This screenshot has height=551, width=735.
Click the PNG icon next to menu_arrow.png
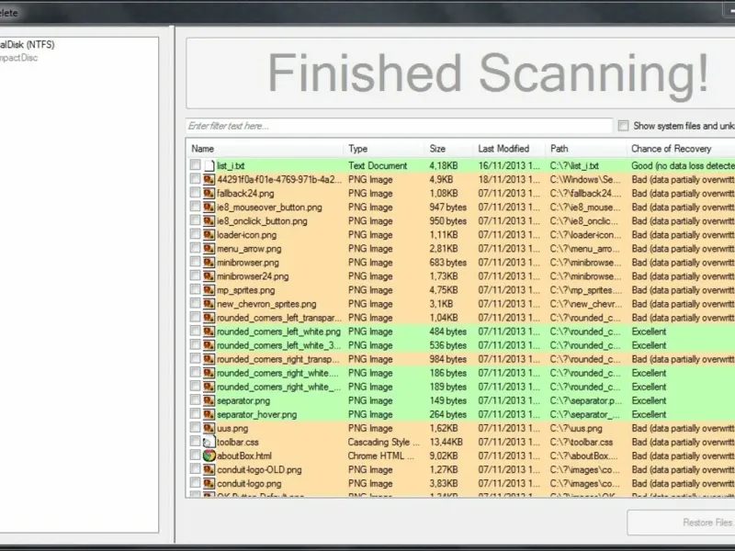[x=209, y=248]
